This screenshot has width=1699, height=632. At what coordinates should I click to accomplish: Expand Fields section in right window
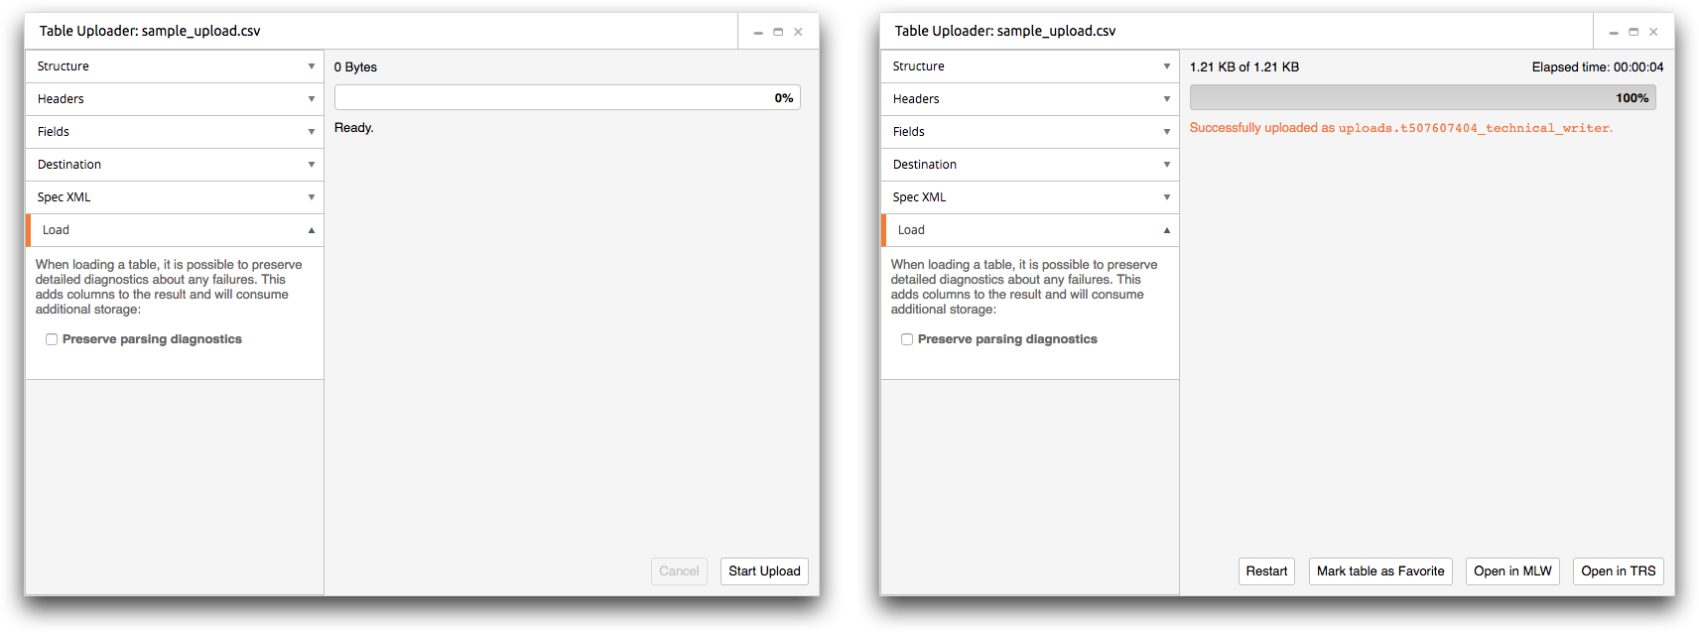tap(1030, 132)
